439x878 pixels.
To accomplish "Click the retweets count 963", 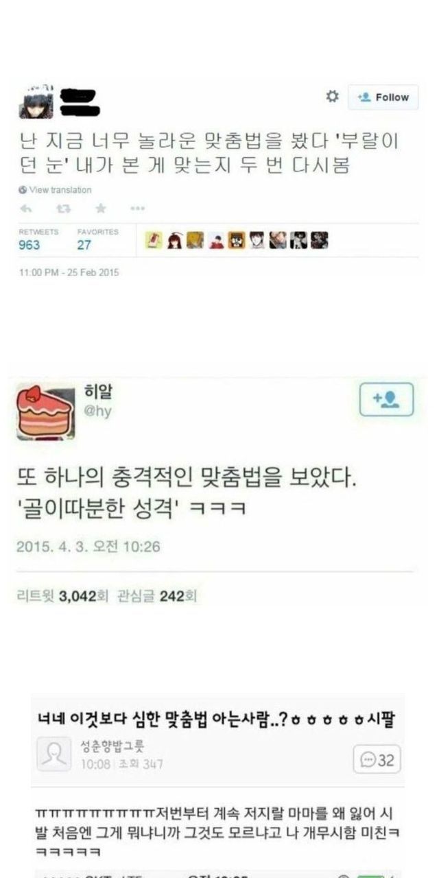I will (x=29, y=245).
